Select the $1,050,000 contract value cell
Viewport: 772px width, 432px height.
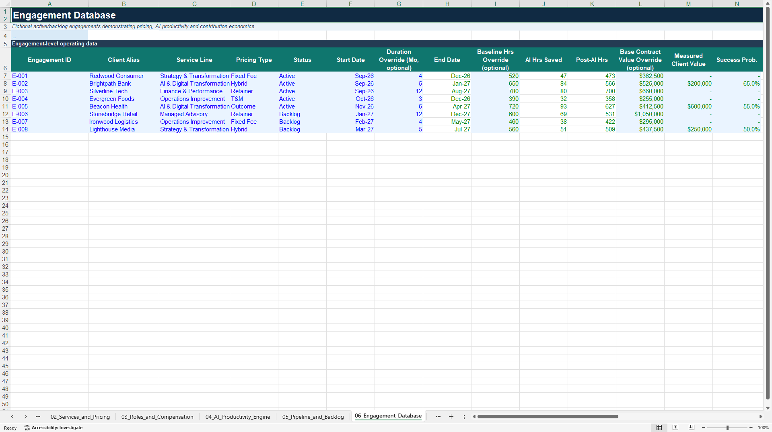coord(640,114)
